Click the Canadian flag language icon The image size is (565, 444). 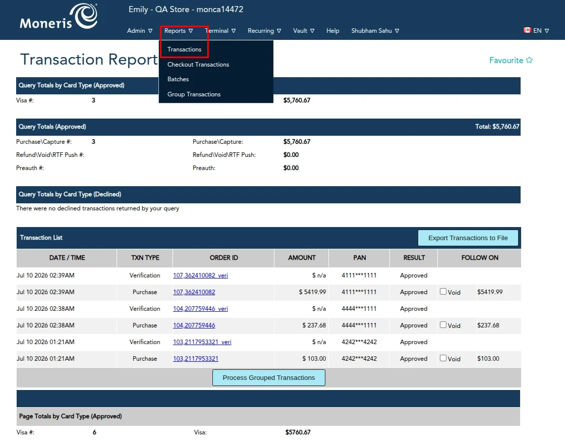click(528, 30)
